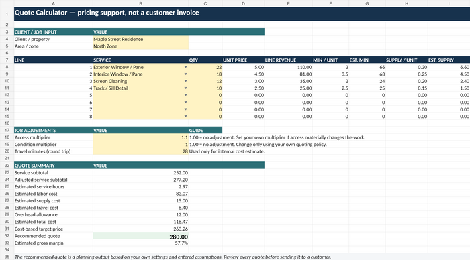Viewport: 470px width, 260px height.
Task: Select the quantity cell showing 18
Action: [205, 74]
